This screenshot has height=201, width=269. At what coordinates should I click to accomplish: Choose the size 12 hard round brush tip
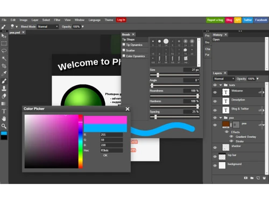[x=159, y=41]
